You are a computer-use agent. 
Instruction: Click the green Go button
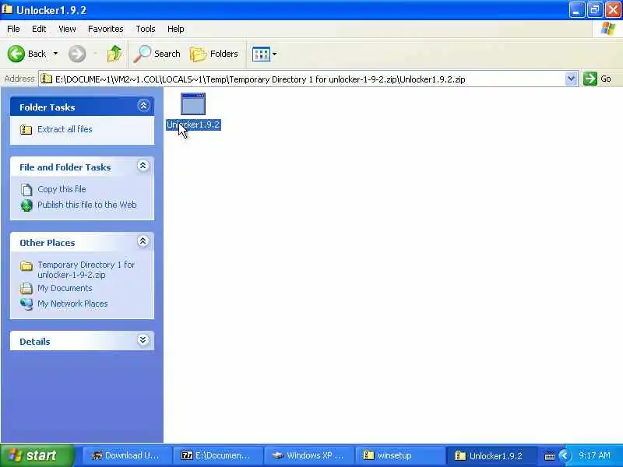tap(597, 79)
